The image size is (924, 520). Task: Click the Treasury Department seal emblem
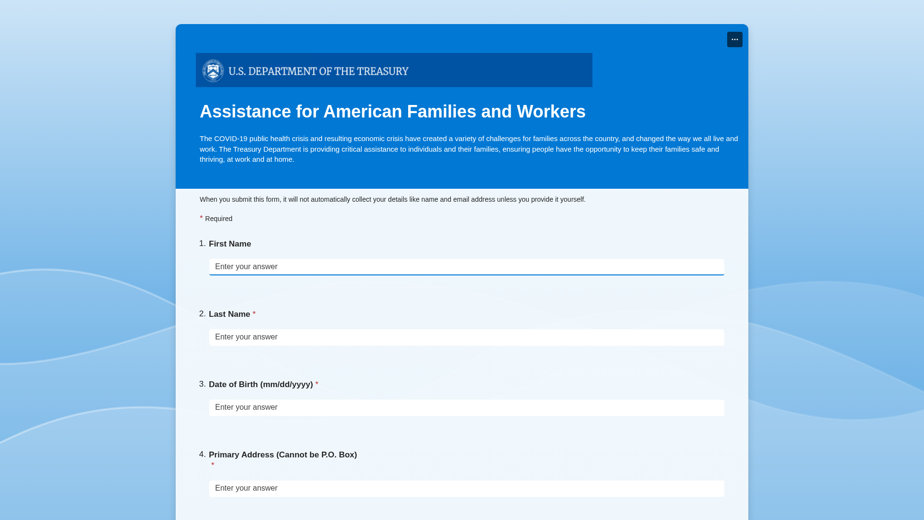(213, 71)
